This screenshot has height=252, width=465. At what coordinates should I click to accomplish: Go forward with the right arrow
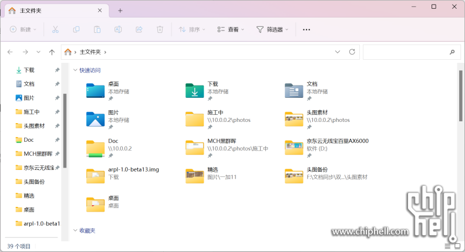(25, 52)
